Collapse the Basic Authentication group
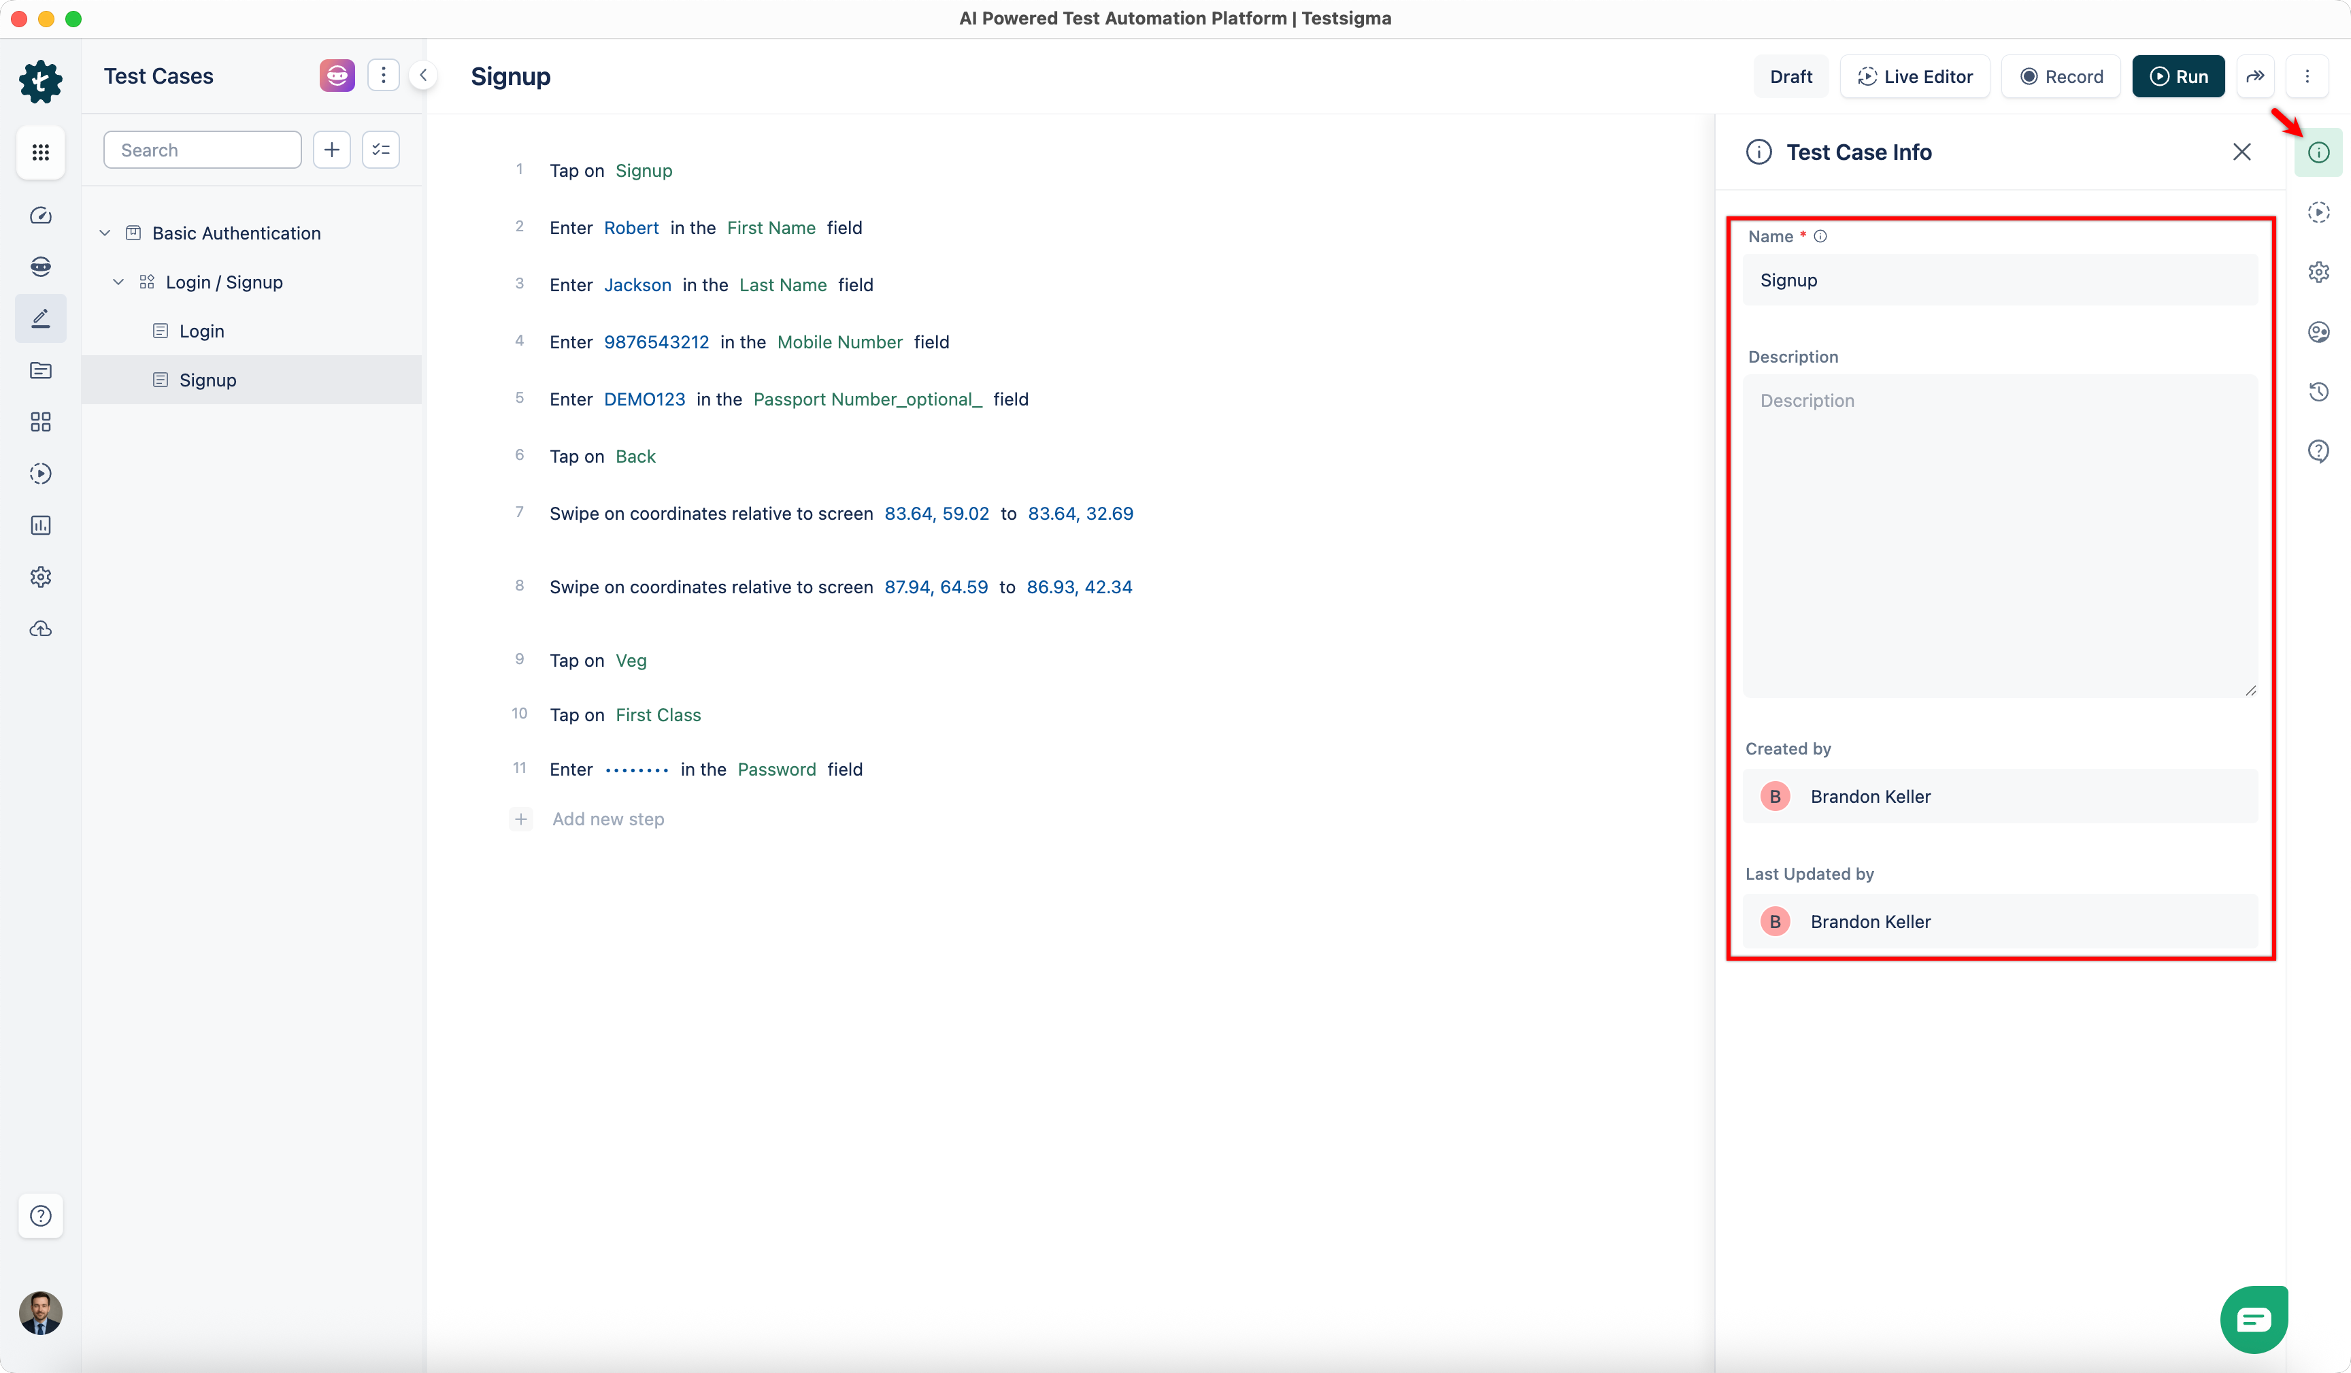Viewport: 2351px width, 1373px height. click(103, 233)
